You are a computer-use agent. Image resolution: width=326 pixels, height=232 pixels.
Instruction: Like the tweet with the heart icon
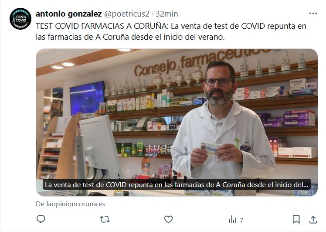pyautogui.click(x=168, y=219)
